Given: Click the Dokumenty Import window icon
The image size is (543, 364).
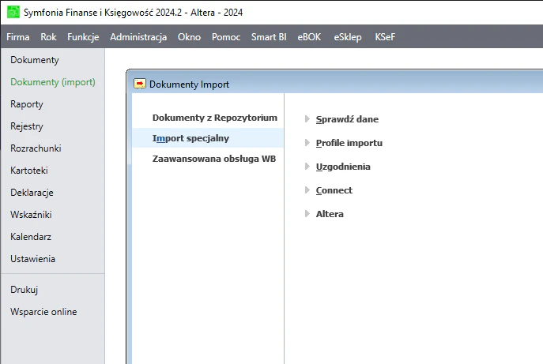Looking at the screenshot, I should [140, 84].
